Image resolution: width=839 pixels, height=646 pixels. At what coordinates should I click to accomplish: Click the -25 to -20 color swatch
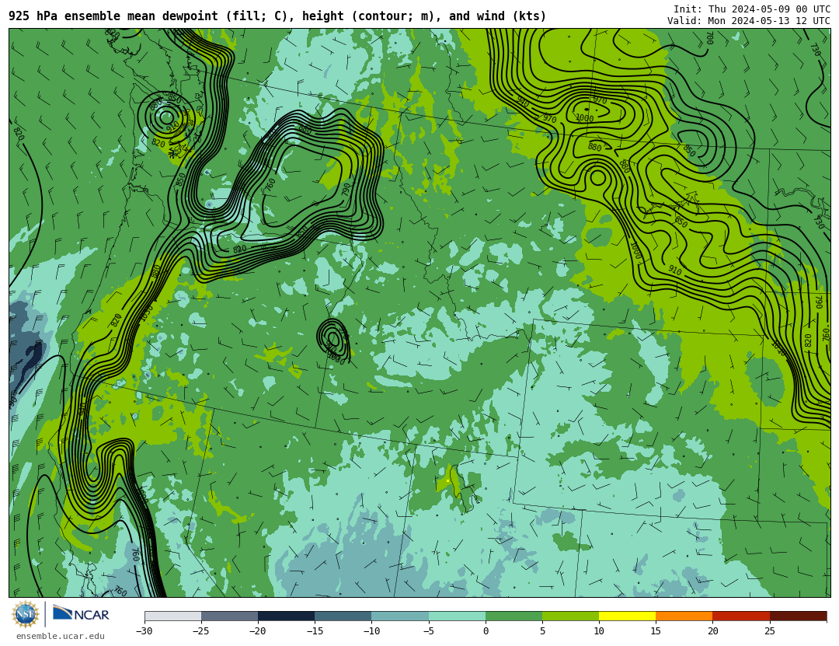229,616
